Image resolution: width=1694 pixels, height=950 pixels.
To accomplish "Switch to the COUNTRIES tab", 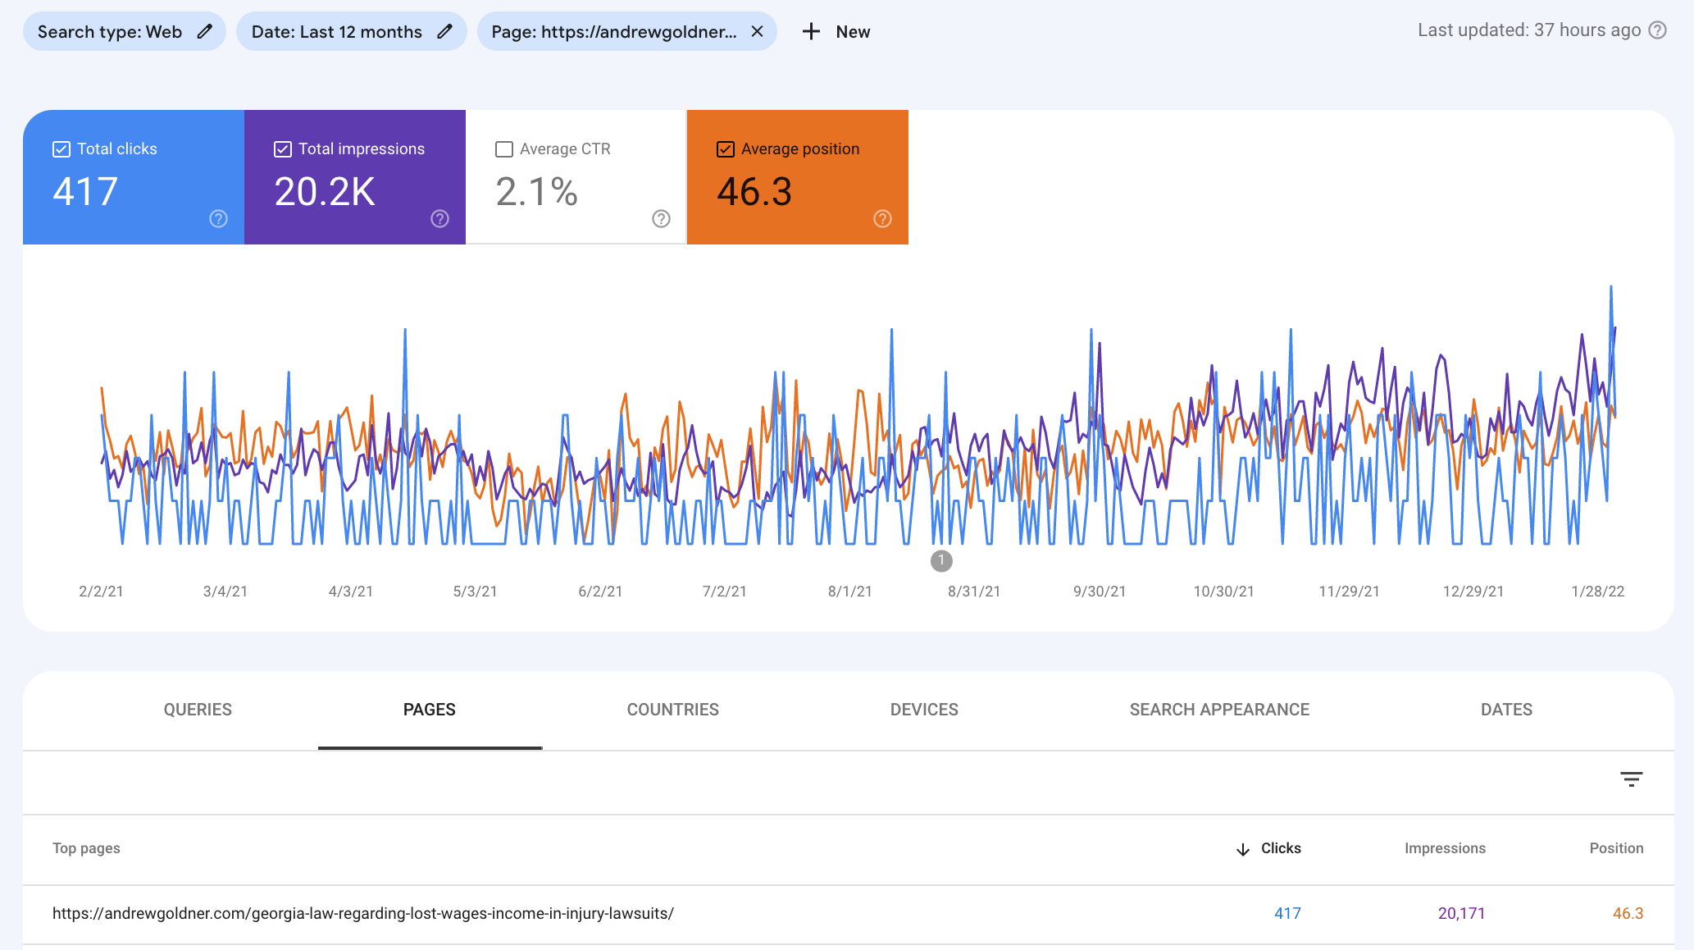I will click(673, 710).
